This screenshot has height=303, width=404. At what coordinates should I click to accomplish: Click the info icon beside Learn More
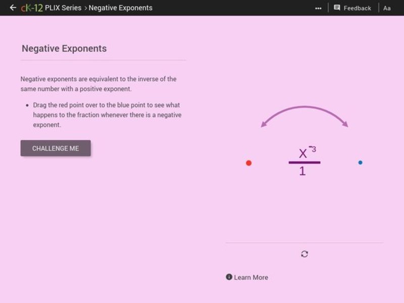[x=228, y=277]
